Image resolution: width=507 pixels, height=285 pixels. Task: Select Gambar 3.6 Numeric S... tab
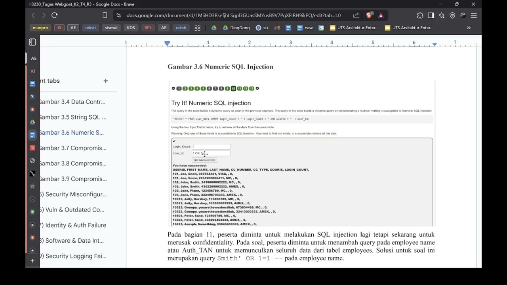coord(72,133)
